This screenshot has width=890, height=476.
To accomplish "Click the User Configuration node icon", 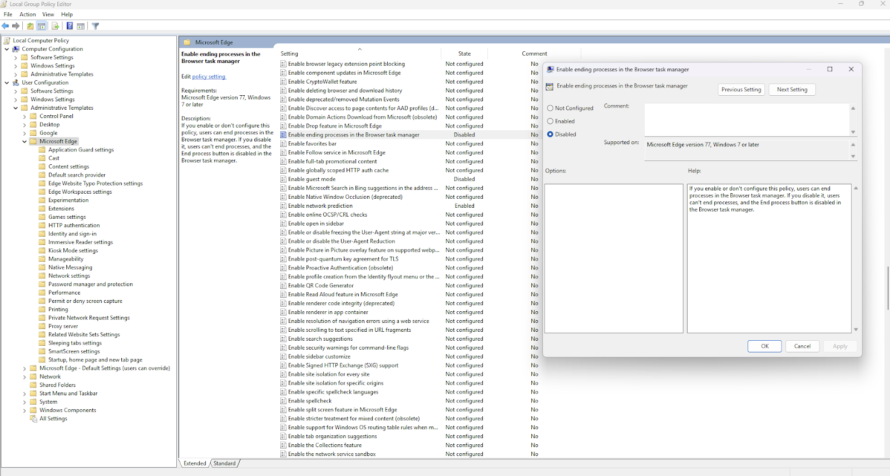I will pos(16,82).
